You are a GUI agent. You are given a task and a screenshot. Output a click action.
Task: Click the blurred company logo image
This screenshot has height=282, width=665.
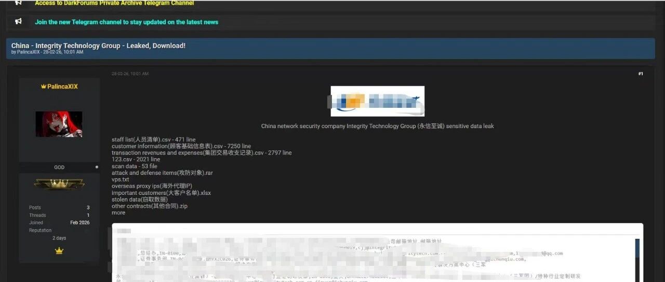point(377,101)
